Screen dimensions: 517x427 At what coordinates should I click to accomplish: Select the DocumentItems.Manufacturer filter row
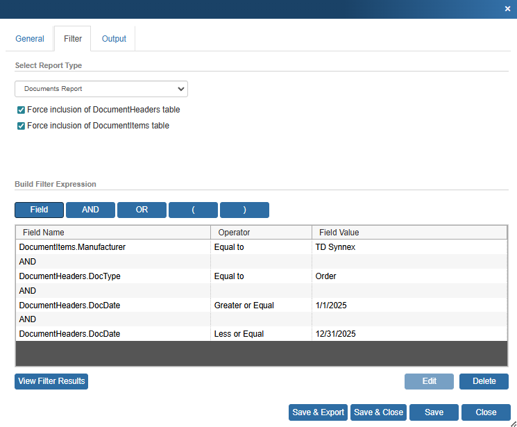[72, 247]
